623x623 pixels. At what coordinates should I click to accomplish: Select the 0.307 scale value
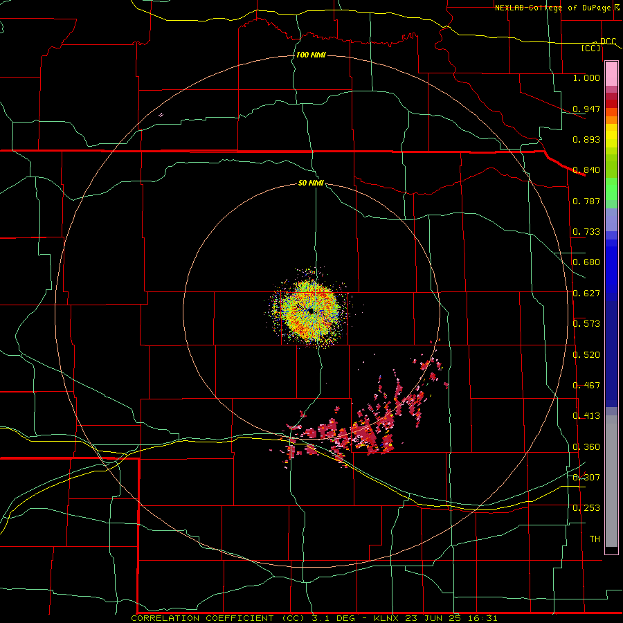[586, 477]
